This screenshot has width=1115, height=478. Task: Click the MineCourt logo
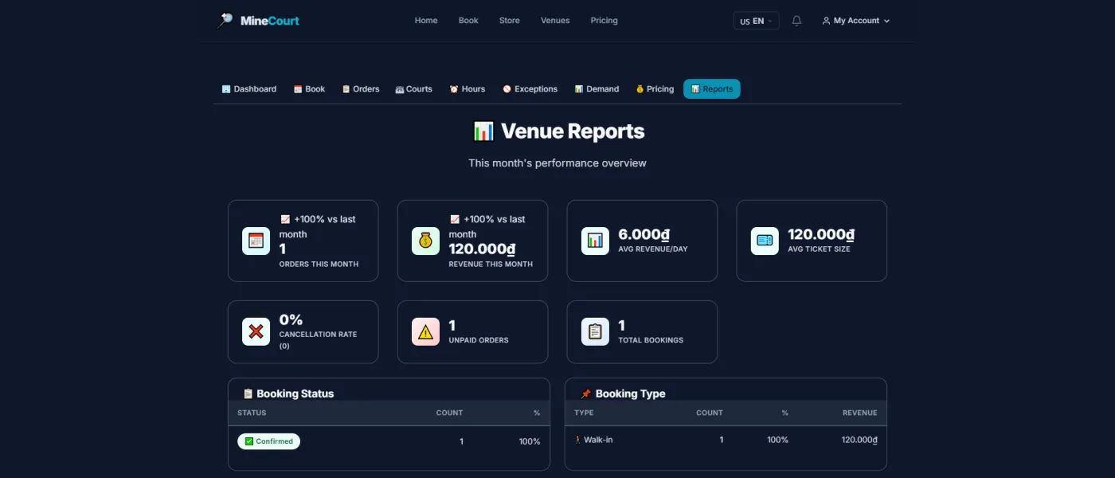[258, 21]
